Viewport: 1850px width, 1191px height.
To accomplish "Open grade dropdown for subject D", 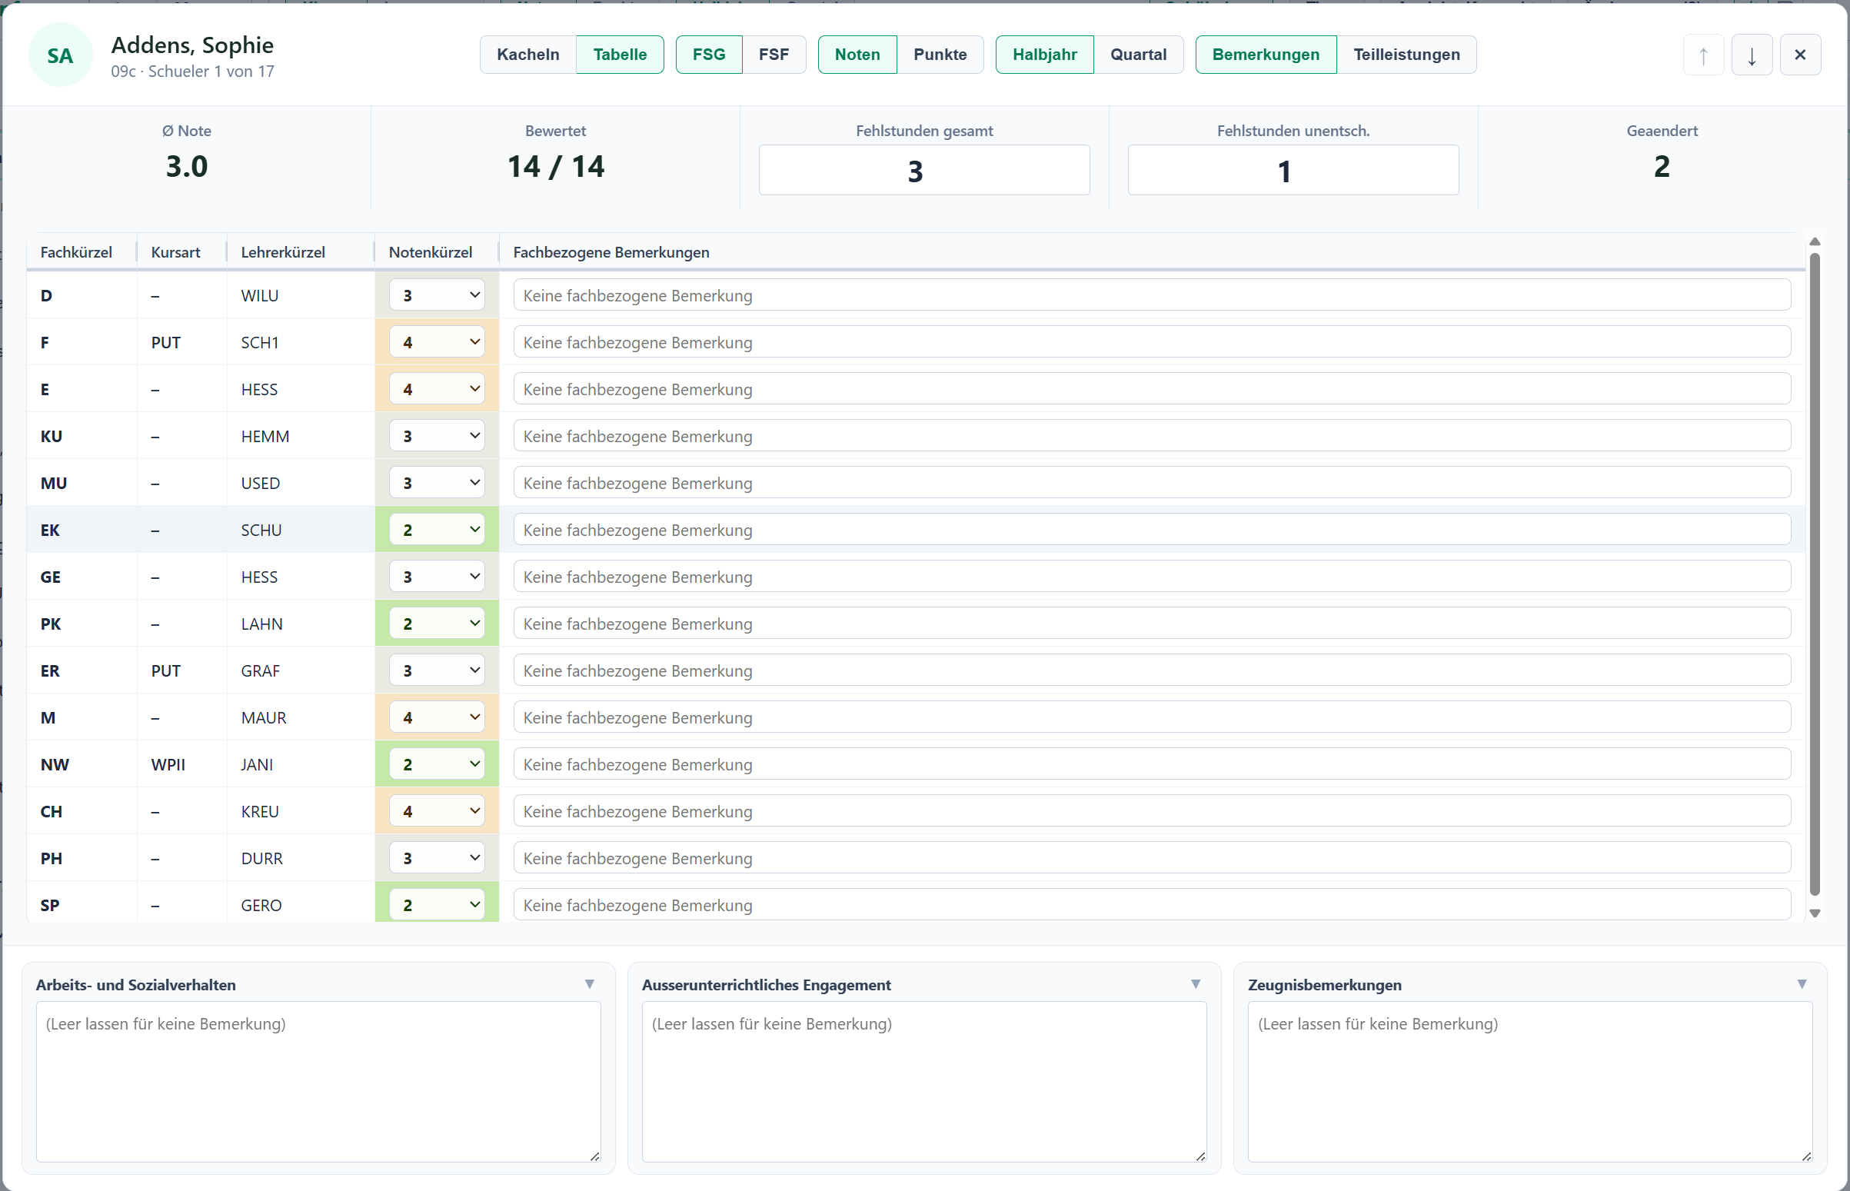I will pos(437,295).
